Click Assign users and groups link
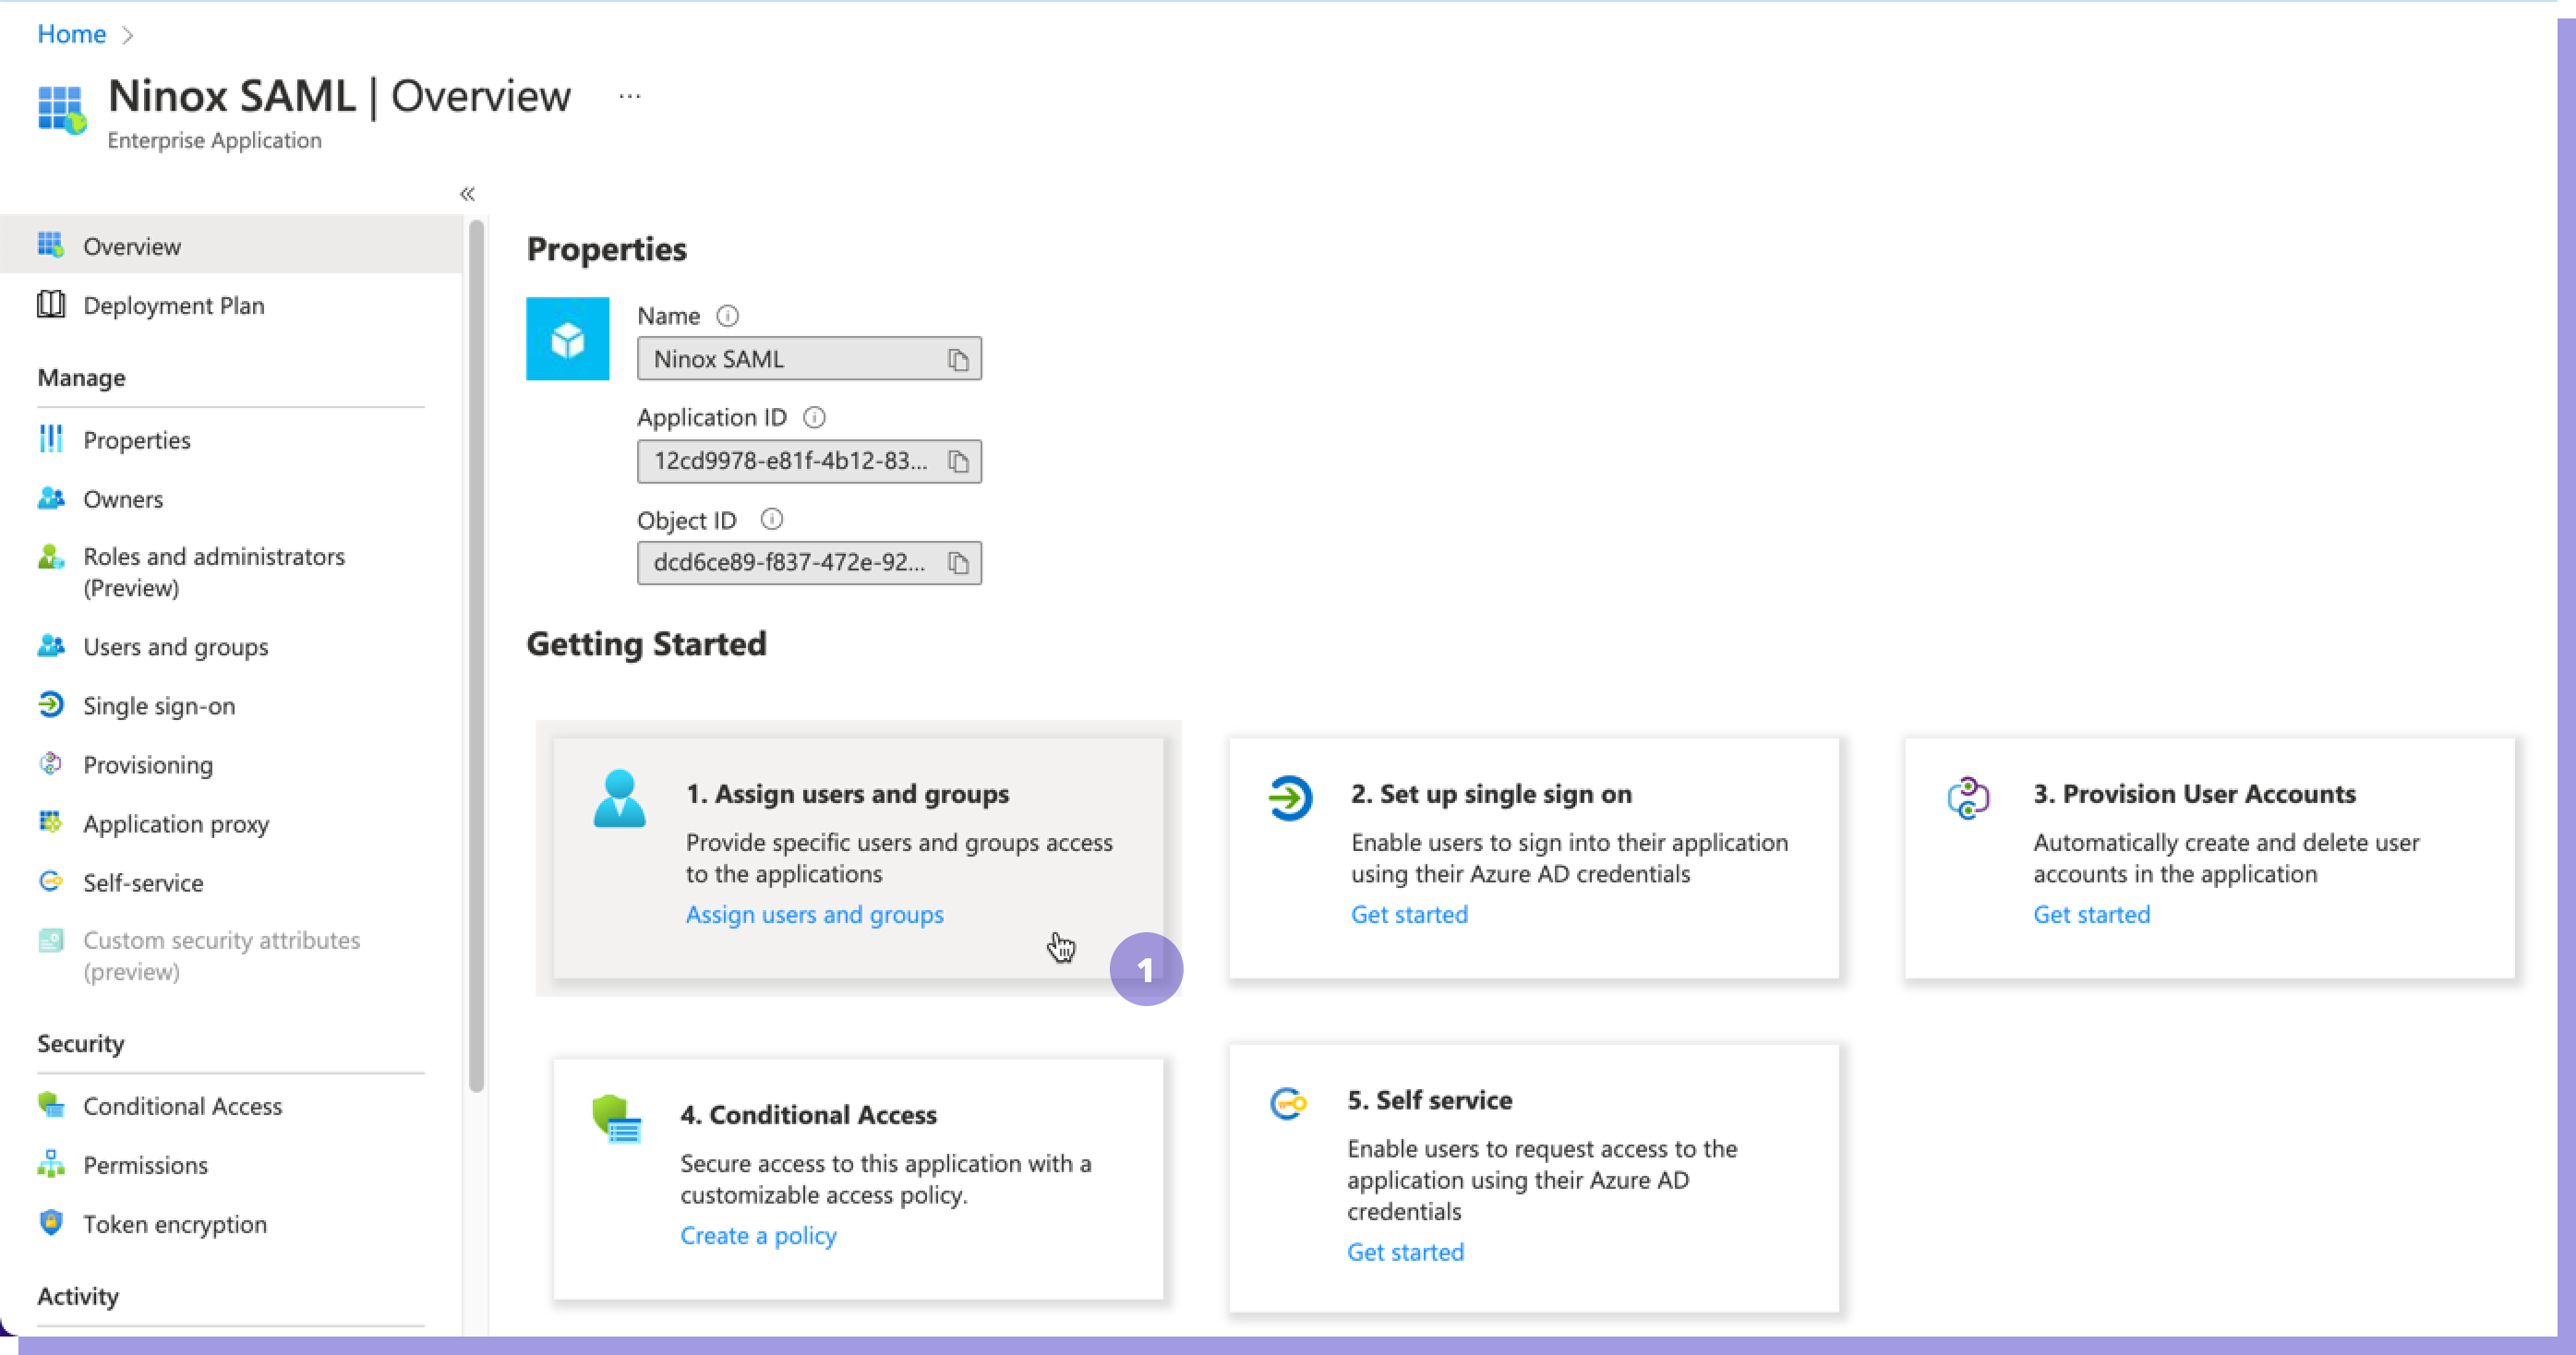Viewport: 2576px width, 1355px height. pyautogui.click(x=814, y=914)
